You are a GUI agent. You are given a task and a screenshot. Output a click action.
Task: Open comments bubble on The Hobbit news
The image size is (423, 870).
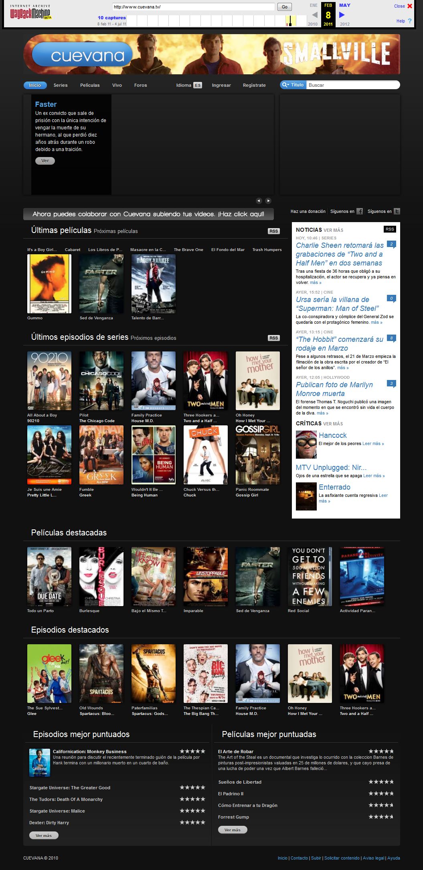pos(391,338)
